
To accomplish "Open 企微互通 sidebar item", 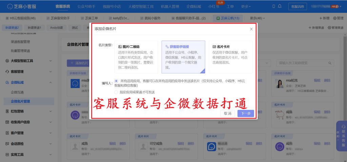I will coord(17,92).
